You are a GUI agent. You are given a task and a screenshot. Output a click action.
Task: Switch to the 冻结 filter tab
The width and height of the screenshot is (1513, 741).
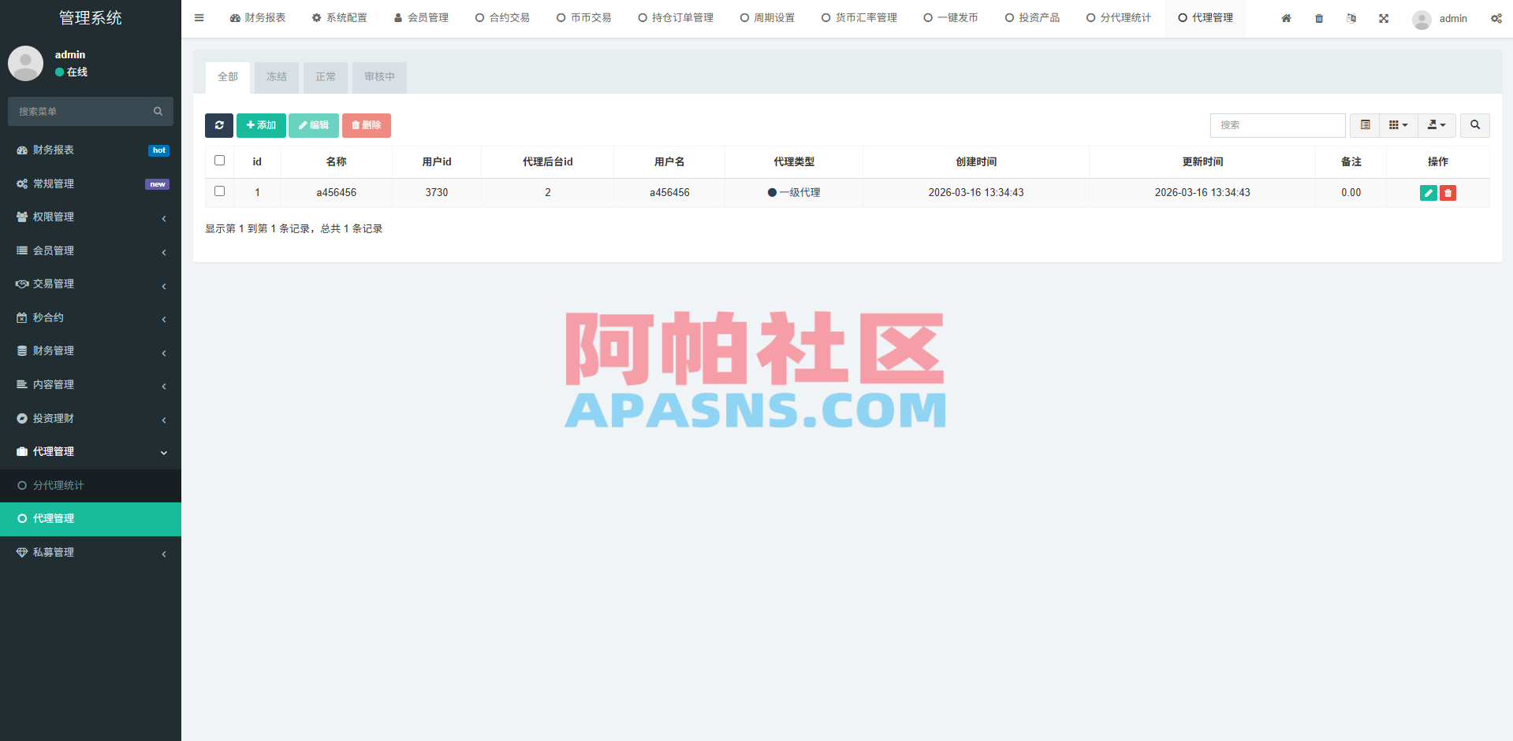pos(277,77)
